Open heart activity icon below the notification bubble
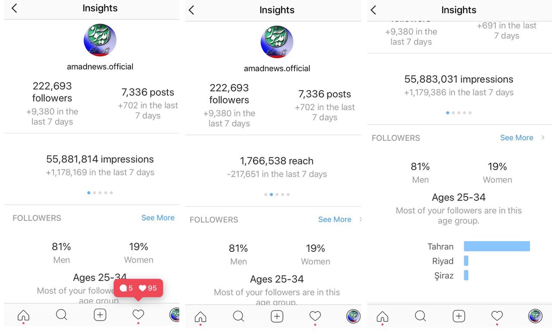The width and height of the screenshot is (552, 335). pyautogui.click(x=138, y=315)
